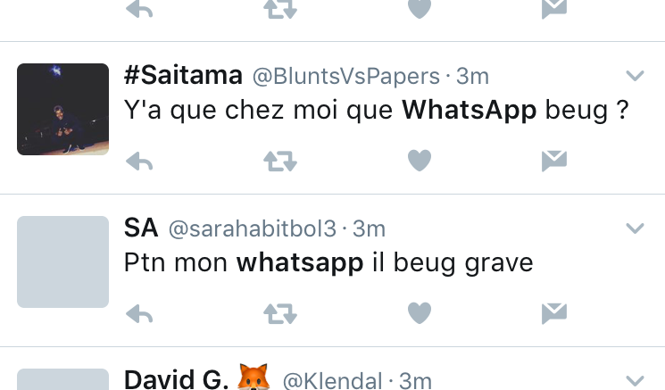This screenshot has width=665, height=390.
Task: Message icon of topmost partial tweet
Action: click(554, 9)
